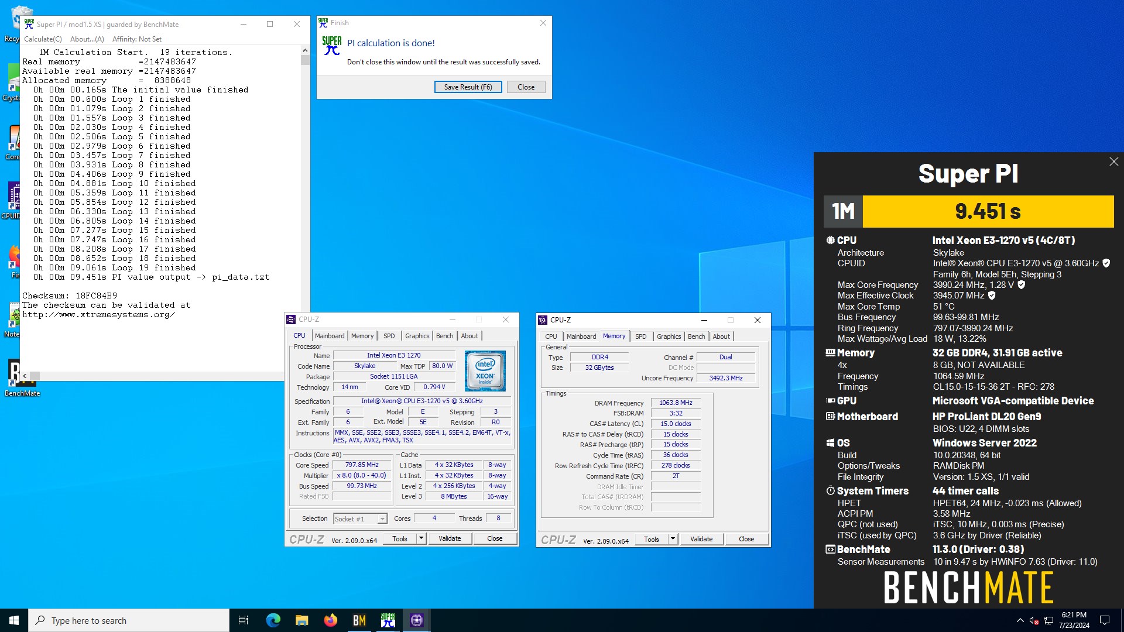The height and width of the screenshot is (632, 1124).
Task: Click System Timers clock icon in BenchMate
Action: 830,490
